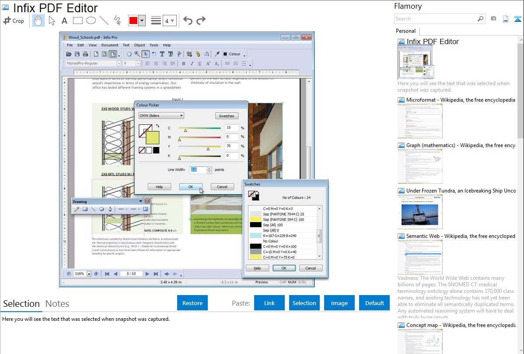Viewport: 524px width, 354px height.
Task: Click the camera snapshot icon in Flamory
Action: (x=493, y=19)
